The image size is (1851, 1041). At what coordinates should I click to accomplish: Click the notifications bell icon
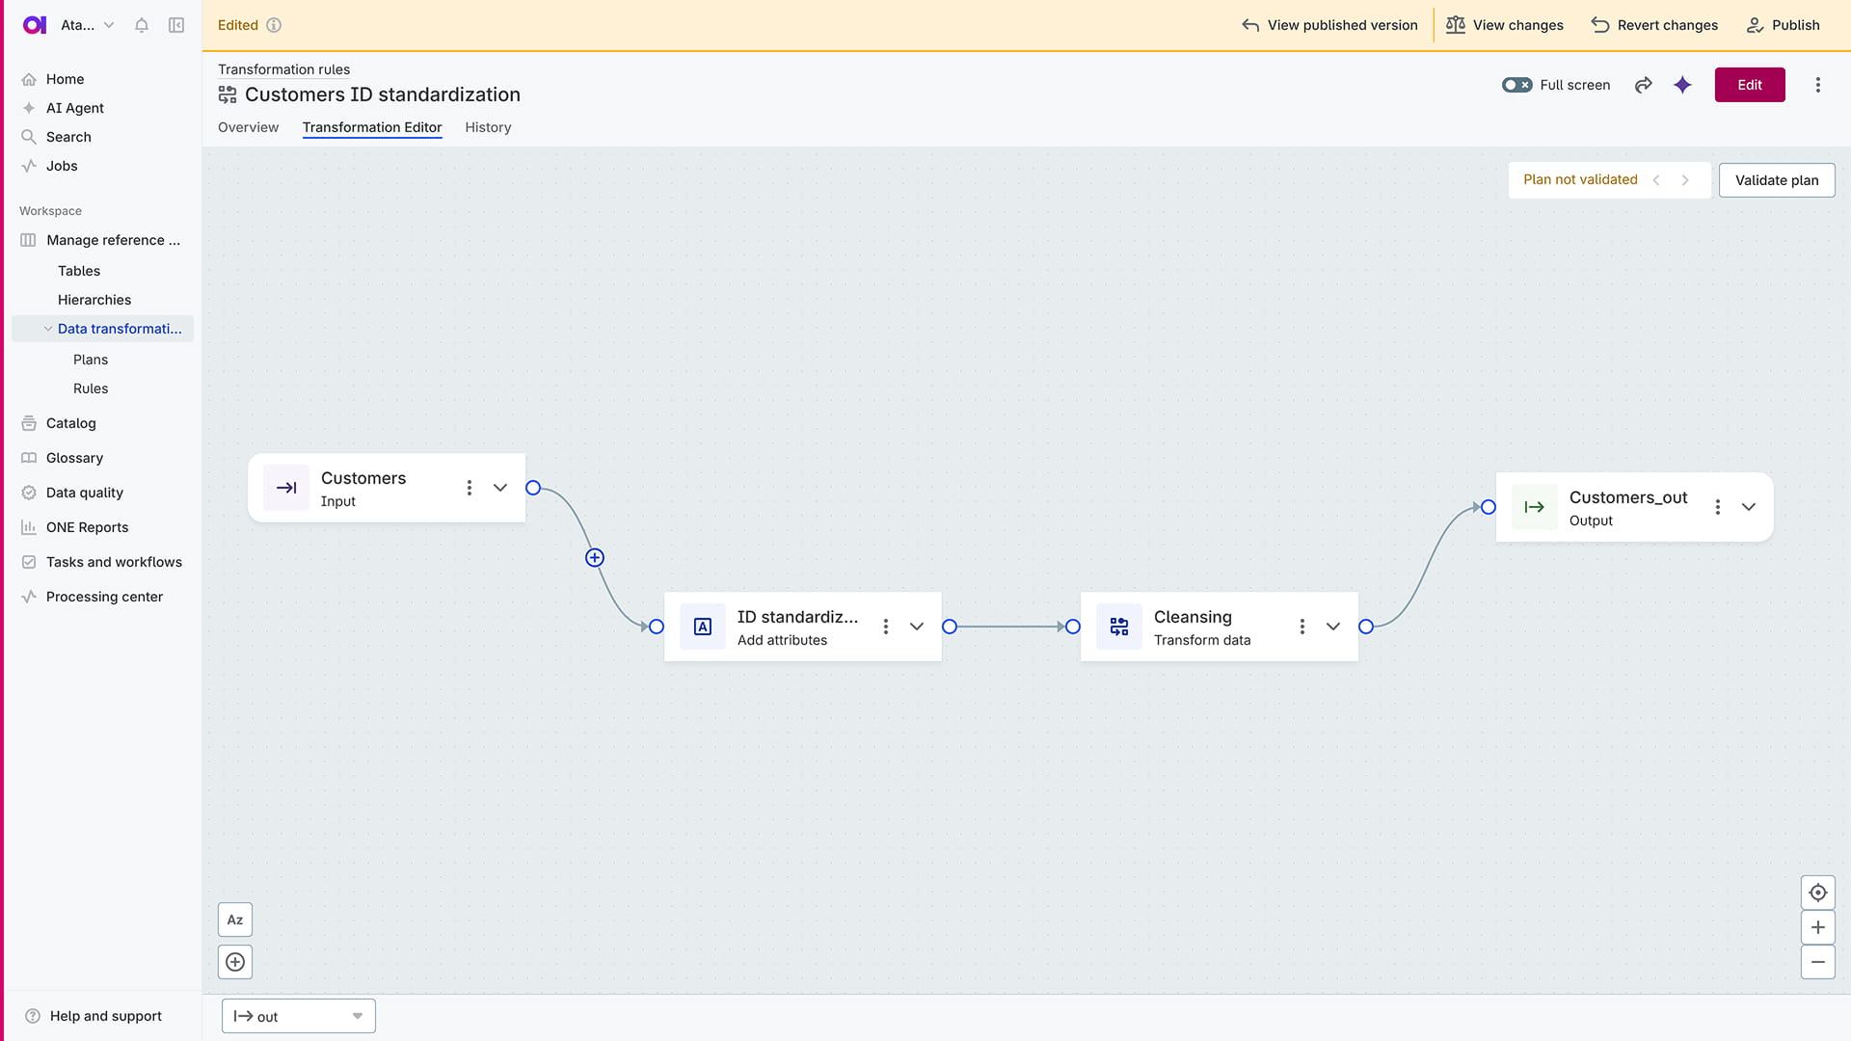tap(142, 25)
